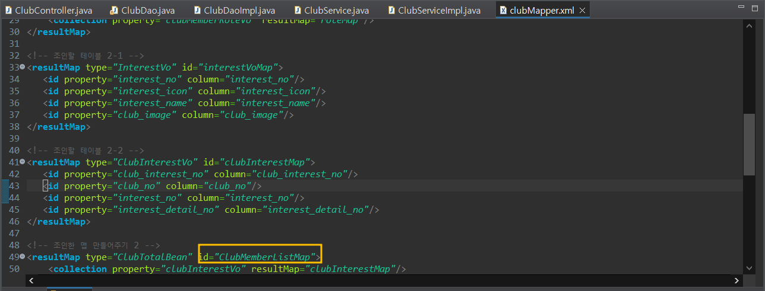This screenshot has height=291, width=765.
Task: Click the closing resultMap tag on line 38
Action: coord(58,127)
